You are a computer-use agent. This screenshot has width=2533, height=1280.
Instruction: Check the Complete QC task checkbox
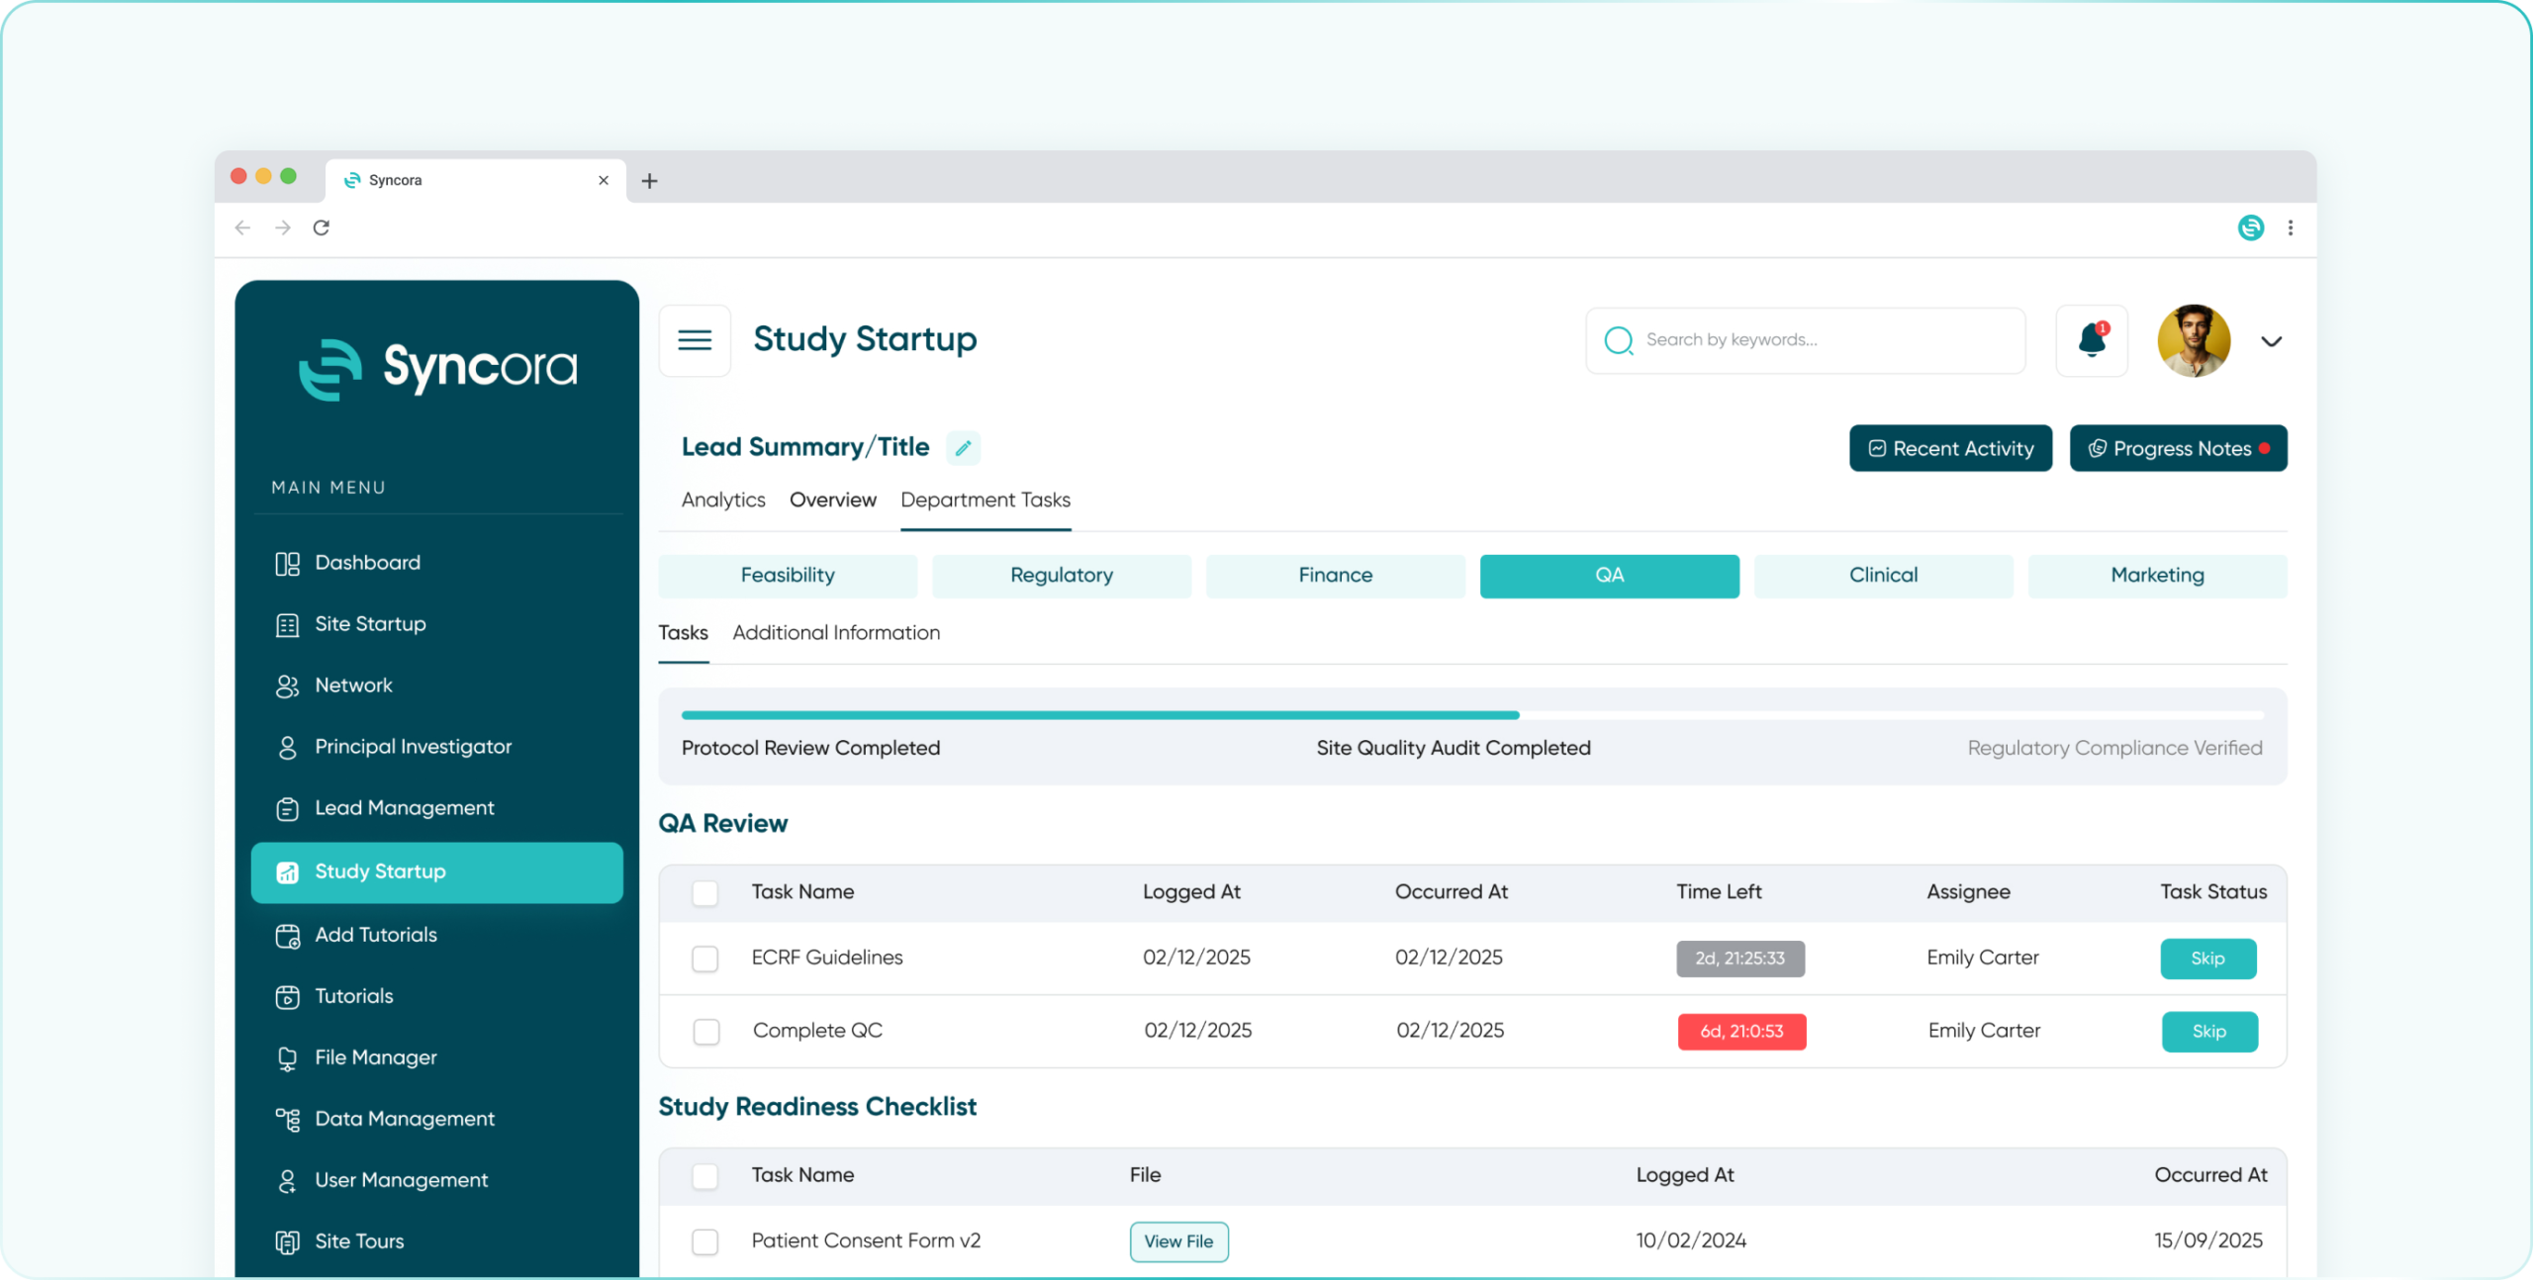[x=706, y=1032]
